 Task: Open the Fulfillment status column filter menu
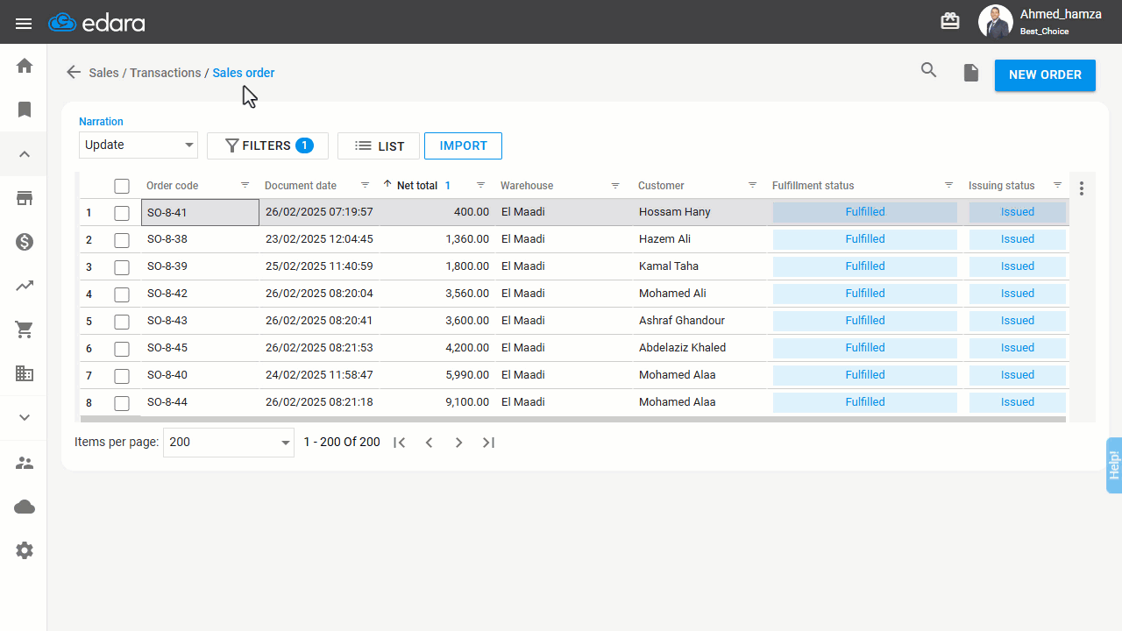(949, 185)
